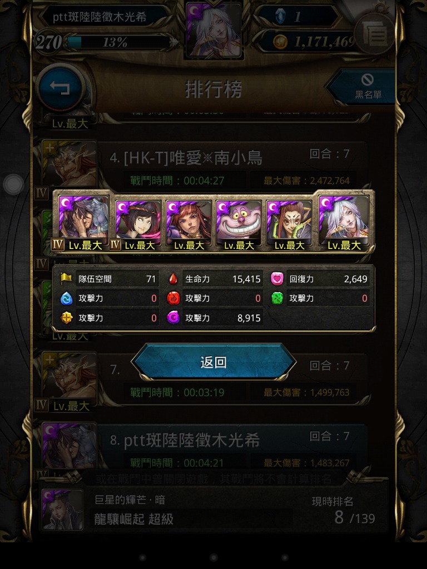The width and height of the screenshot is (427, 569).
Task: Tap the blue water attribute attack icon
Action: pos(66,298)
